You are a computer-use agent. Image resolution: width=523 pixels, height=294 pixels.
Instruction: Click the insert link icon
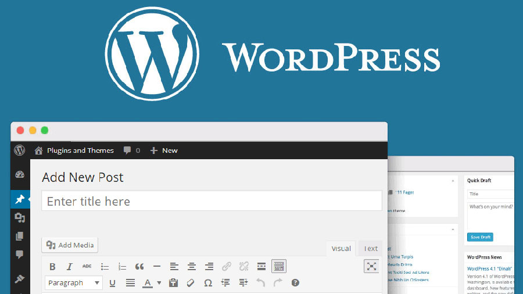pos(227,266)
